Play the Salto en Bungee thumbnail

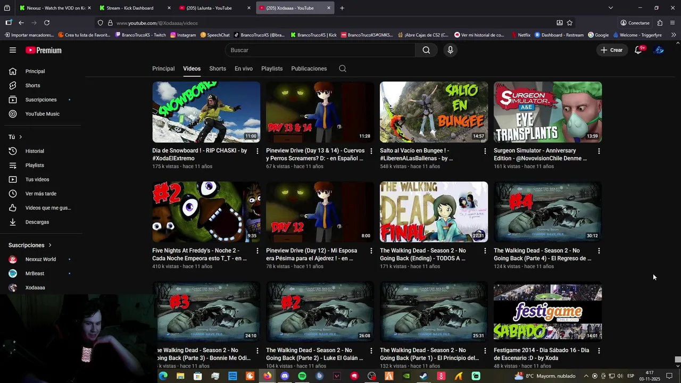point(434,112)
